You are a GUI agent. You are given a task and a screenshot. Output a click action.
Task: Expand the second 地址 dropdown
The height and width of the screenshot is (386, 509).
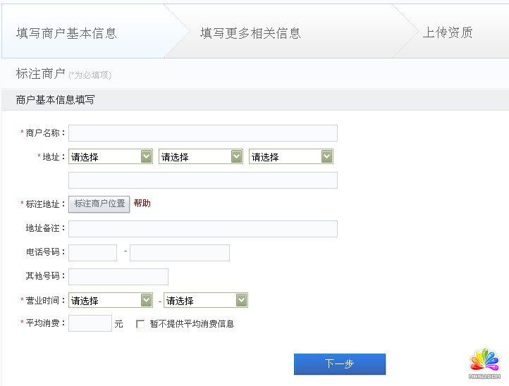tap(201, 156)
